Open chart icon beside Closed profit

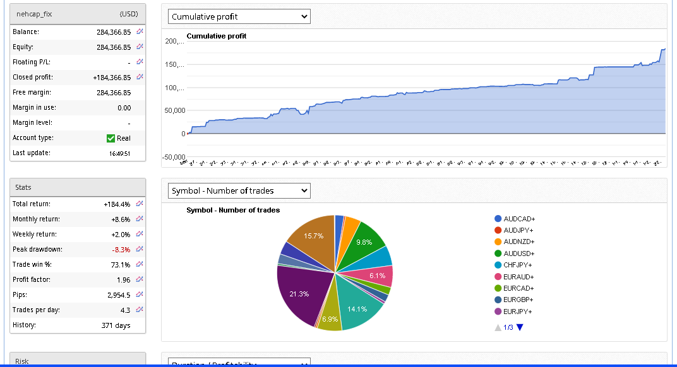coord(140,77)
